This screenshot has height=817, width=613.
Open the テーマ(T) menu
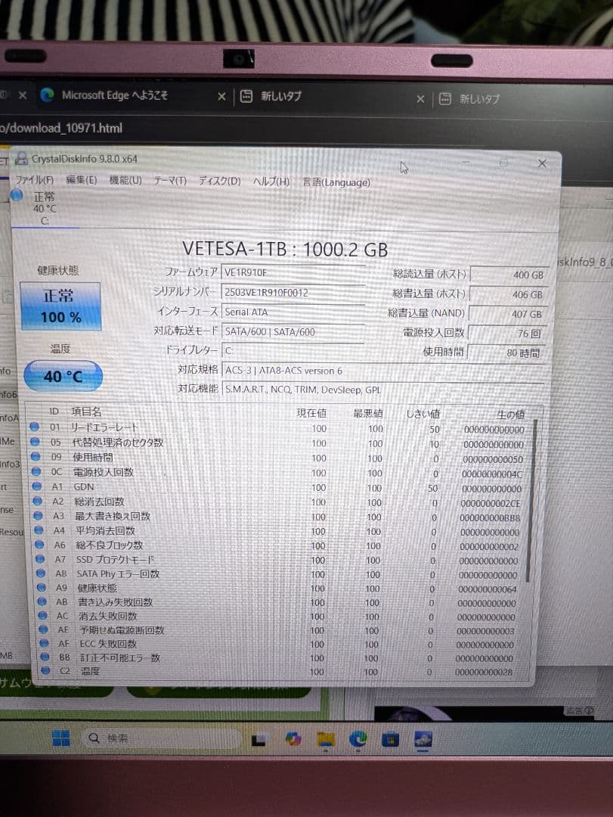pyautogui.click(x=170, y=181)
